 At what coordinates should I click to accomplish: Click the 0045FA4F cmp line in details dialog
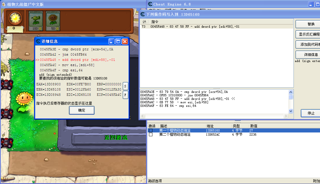click(x=61, y=70)
